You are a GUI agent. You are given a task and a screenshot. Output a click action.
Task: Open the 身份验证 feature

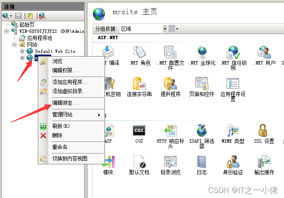[x=233, y=165]
